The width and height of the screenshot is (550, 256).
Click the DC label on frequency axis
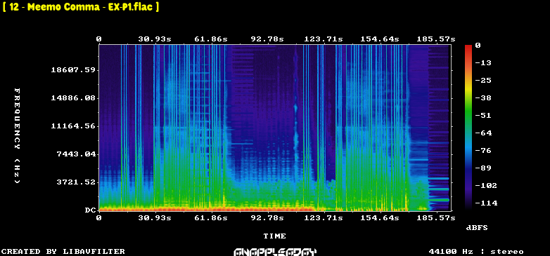tap(89, 210)
